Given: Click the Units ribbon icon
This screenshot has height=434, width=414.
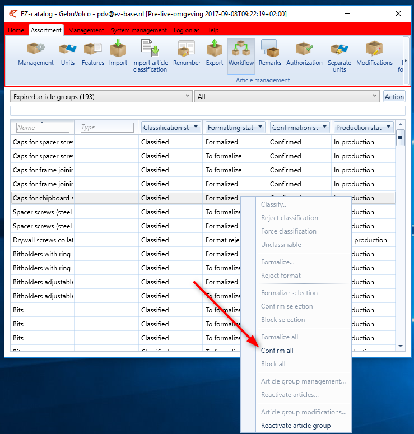Looking at the screenshot, I should tap(68, 54).
